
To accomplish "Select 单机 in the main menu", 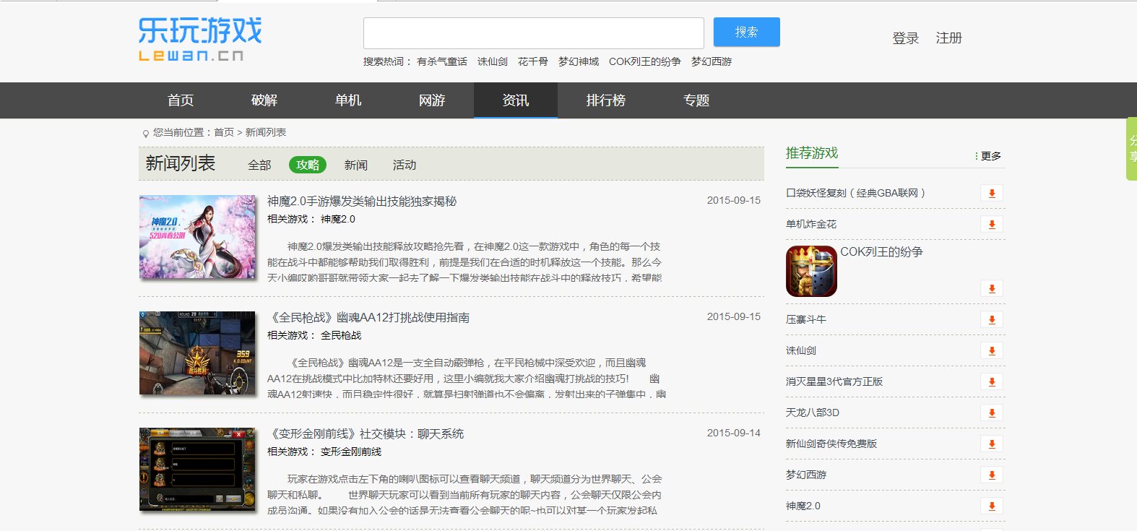I will point(348,100).
